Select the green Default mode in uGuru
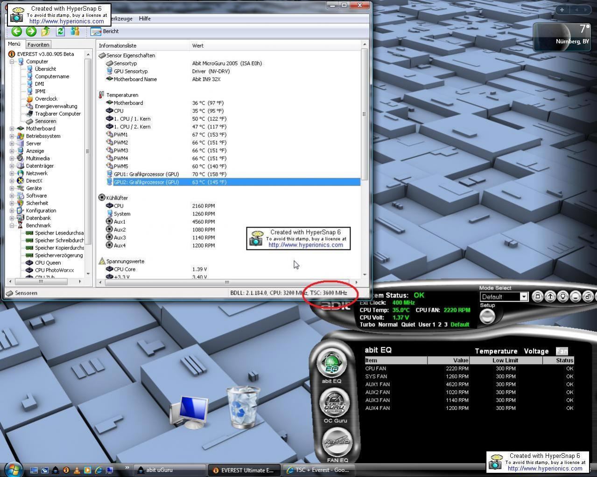 click(460, 325)
